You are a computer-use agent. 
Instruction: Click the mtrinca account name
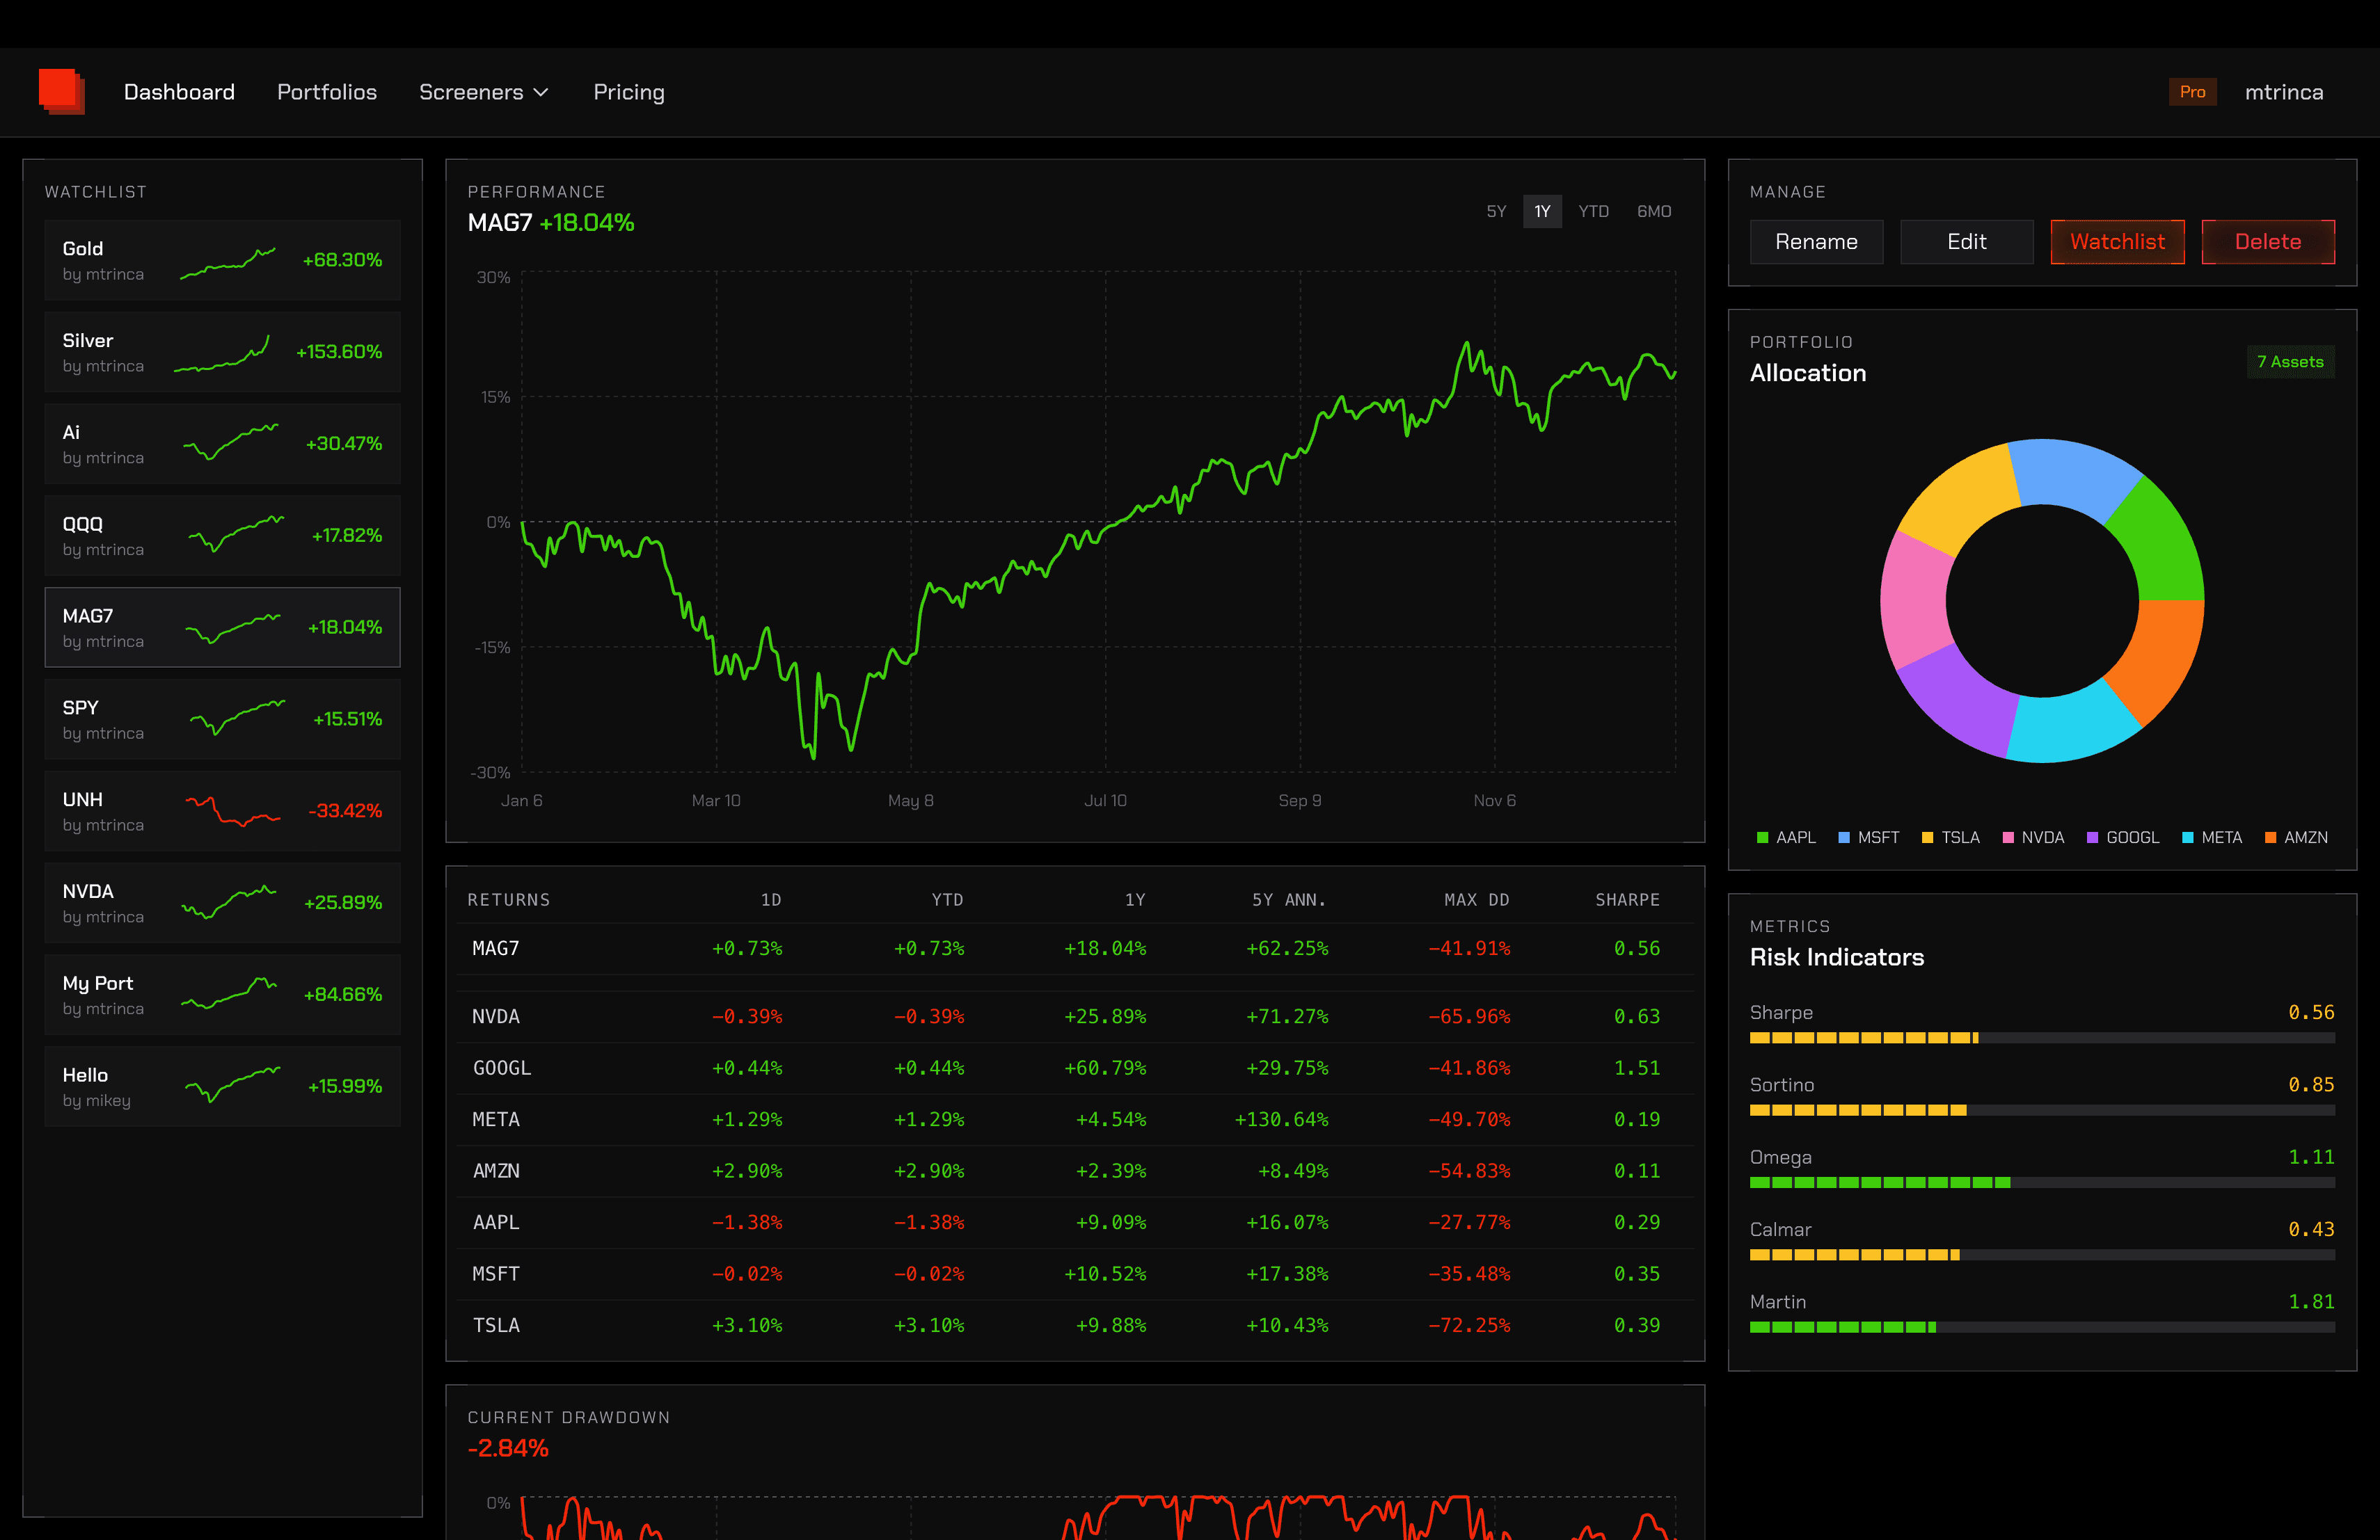coord(2284,91)
